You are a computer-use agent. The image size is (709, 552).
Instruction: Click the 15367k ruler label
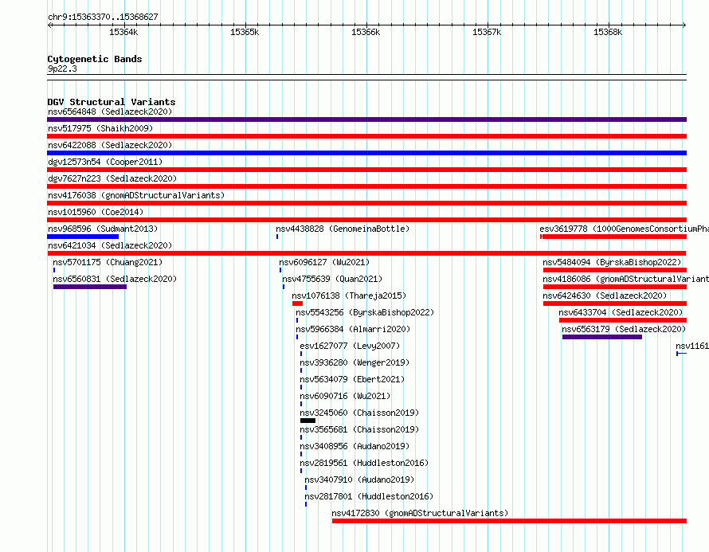coord(487,32)
